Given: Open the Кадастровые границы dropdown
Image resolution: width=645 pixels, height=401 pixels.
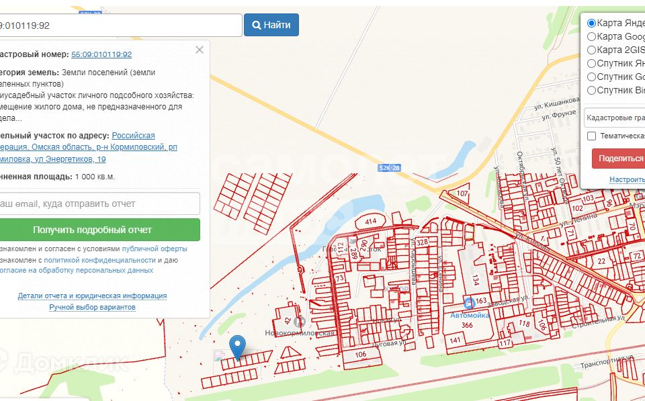Looking at the screenshot, I should click(x=614, y=118).
